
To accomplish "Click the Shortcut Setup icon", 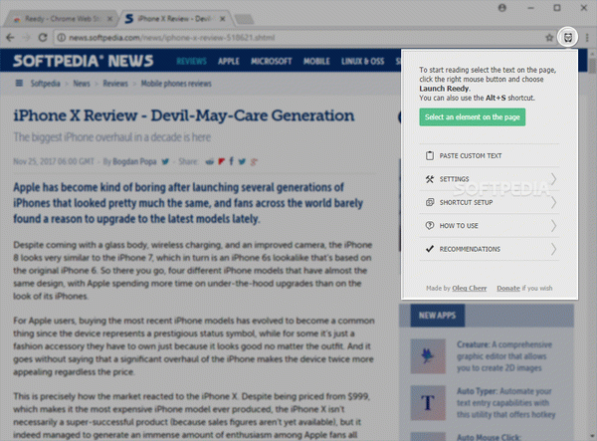I will coord(430,202).
